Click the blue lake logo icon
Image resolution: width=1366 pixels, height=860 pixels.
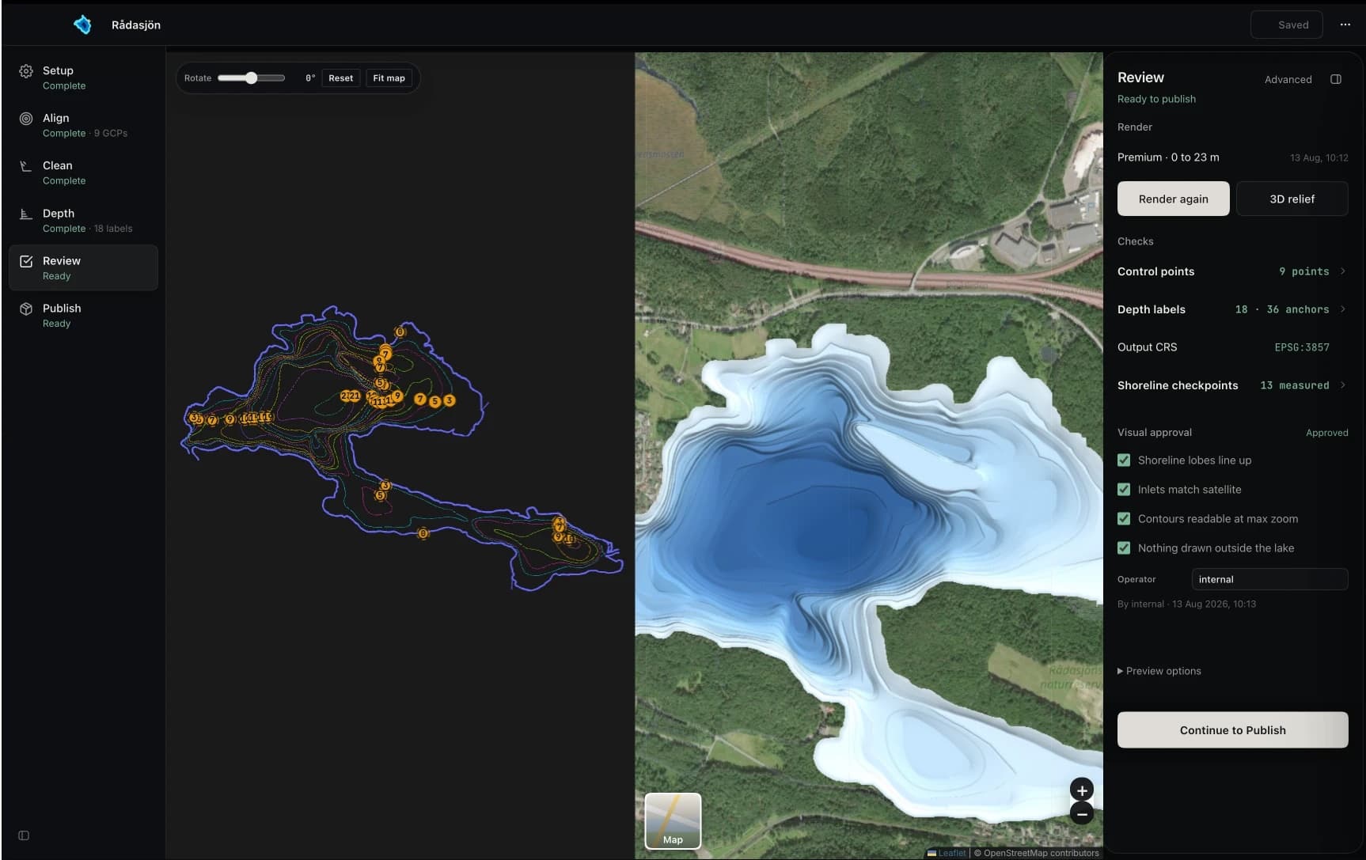coord(82,25)
